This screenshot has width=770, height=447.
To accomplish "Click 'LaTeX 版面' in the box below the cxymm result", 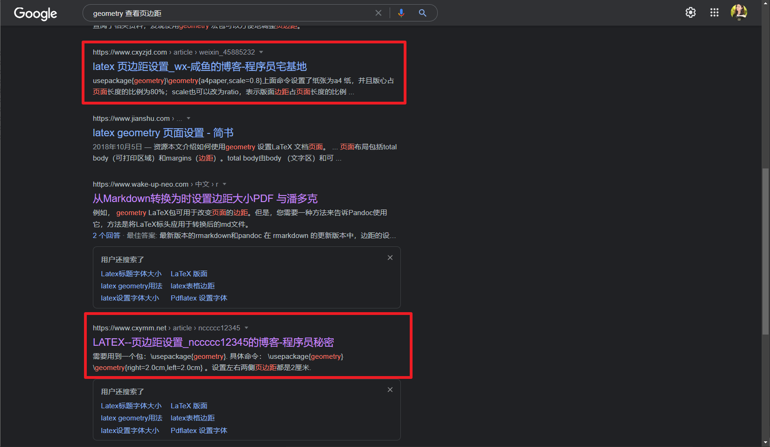I will pyautogui.click(x=189, y=406).
